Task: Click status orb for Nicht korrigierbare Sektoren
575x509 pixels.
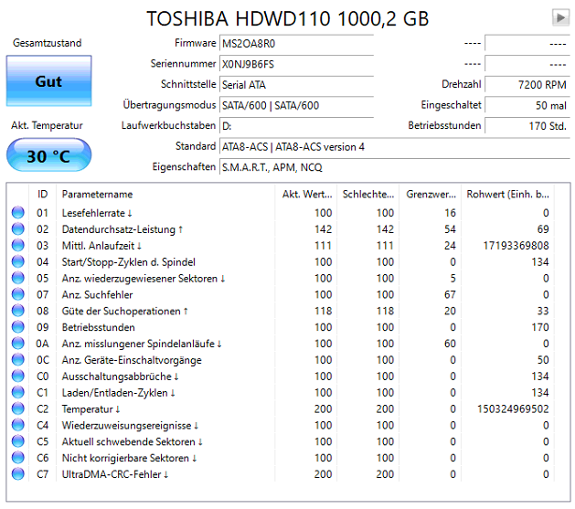Action: click(17, 458)
